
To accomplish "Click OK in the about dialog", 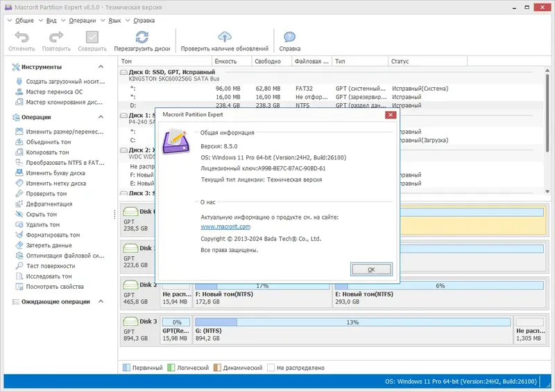I will coord(371,269).
